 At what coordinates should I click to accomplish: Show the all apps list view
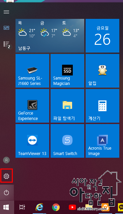point(6,44)
